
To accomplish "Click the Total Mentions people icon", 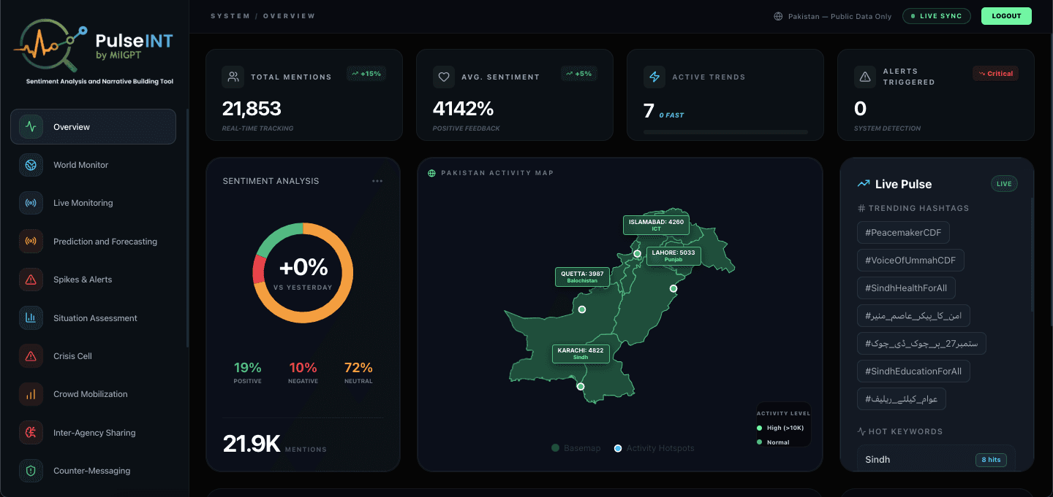I will tap(233, 77).
